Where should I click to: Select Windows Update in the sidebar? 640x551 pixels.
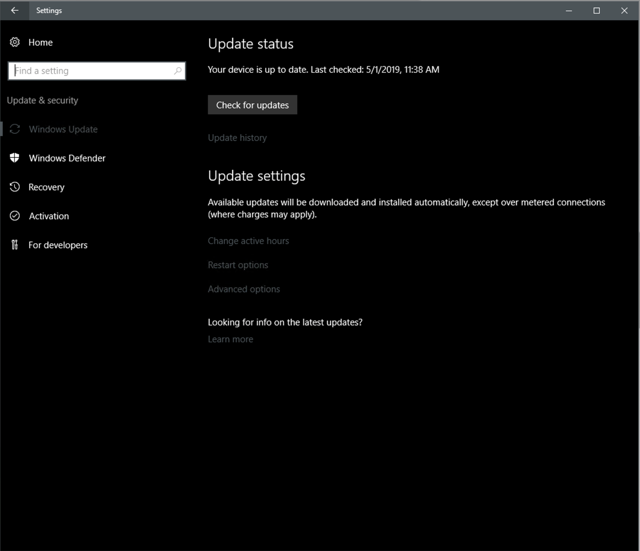[x=63, y=129]
